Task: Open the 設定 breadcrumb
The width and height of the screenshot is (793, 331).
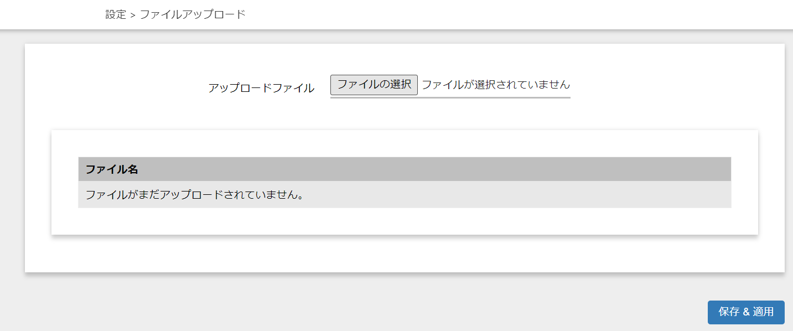Action: (116, 14)
